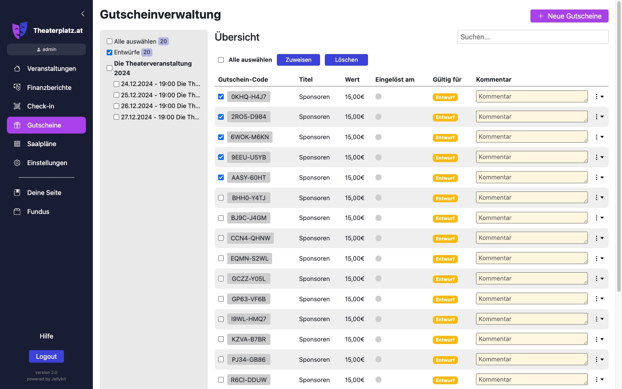Click the Fundus box icon
Screen dimensions: 622x389
pyautogui.click(x=17, y=212)
